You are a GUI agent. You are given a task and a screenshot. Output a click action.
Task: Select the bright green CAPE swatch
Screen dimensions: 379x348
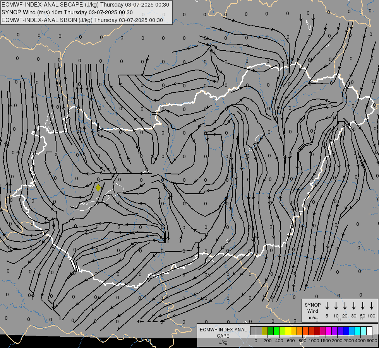pos(276,331)
